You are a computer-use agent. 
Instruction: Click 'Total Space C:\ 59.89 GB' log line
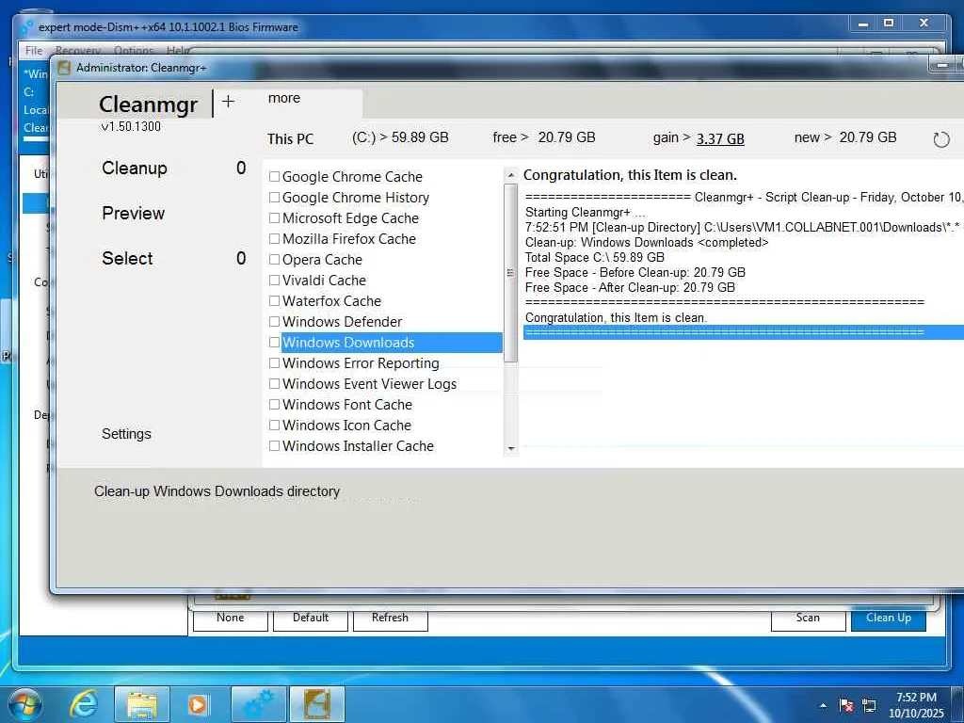[595, 258]
